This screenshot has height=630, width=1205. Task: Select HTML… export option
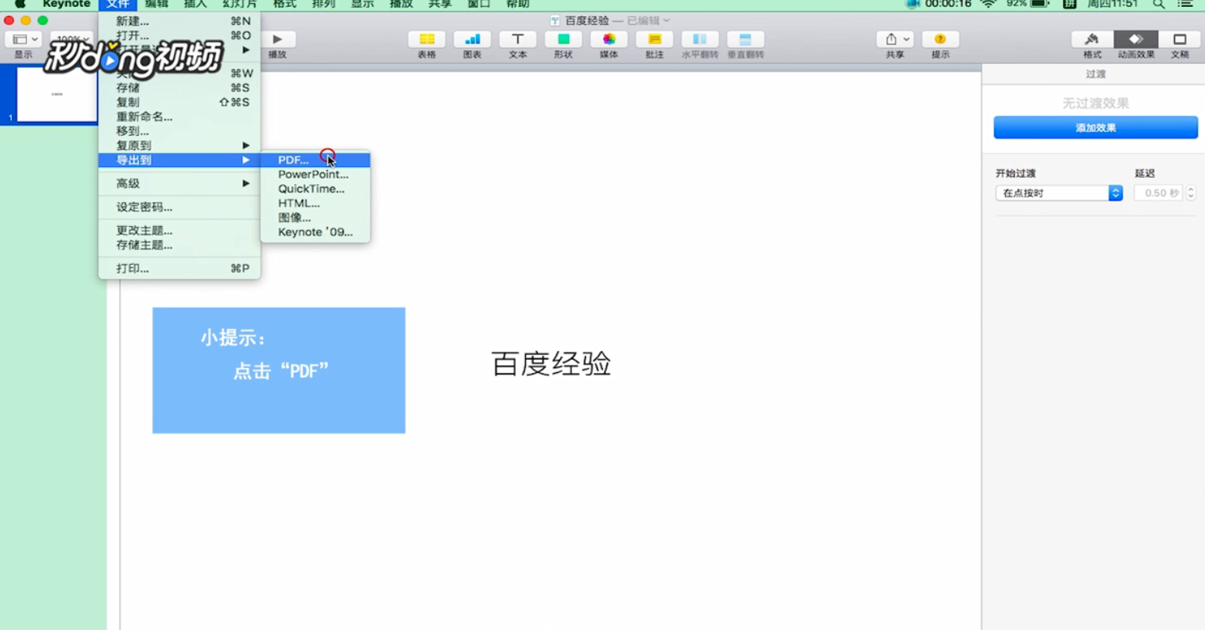click(x=315, y=204)
